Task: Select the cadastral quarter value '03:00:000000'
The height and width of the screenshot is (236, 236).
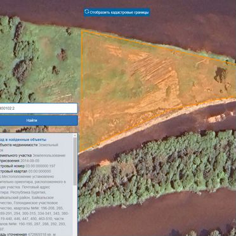Action: 39,171
